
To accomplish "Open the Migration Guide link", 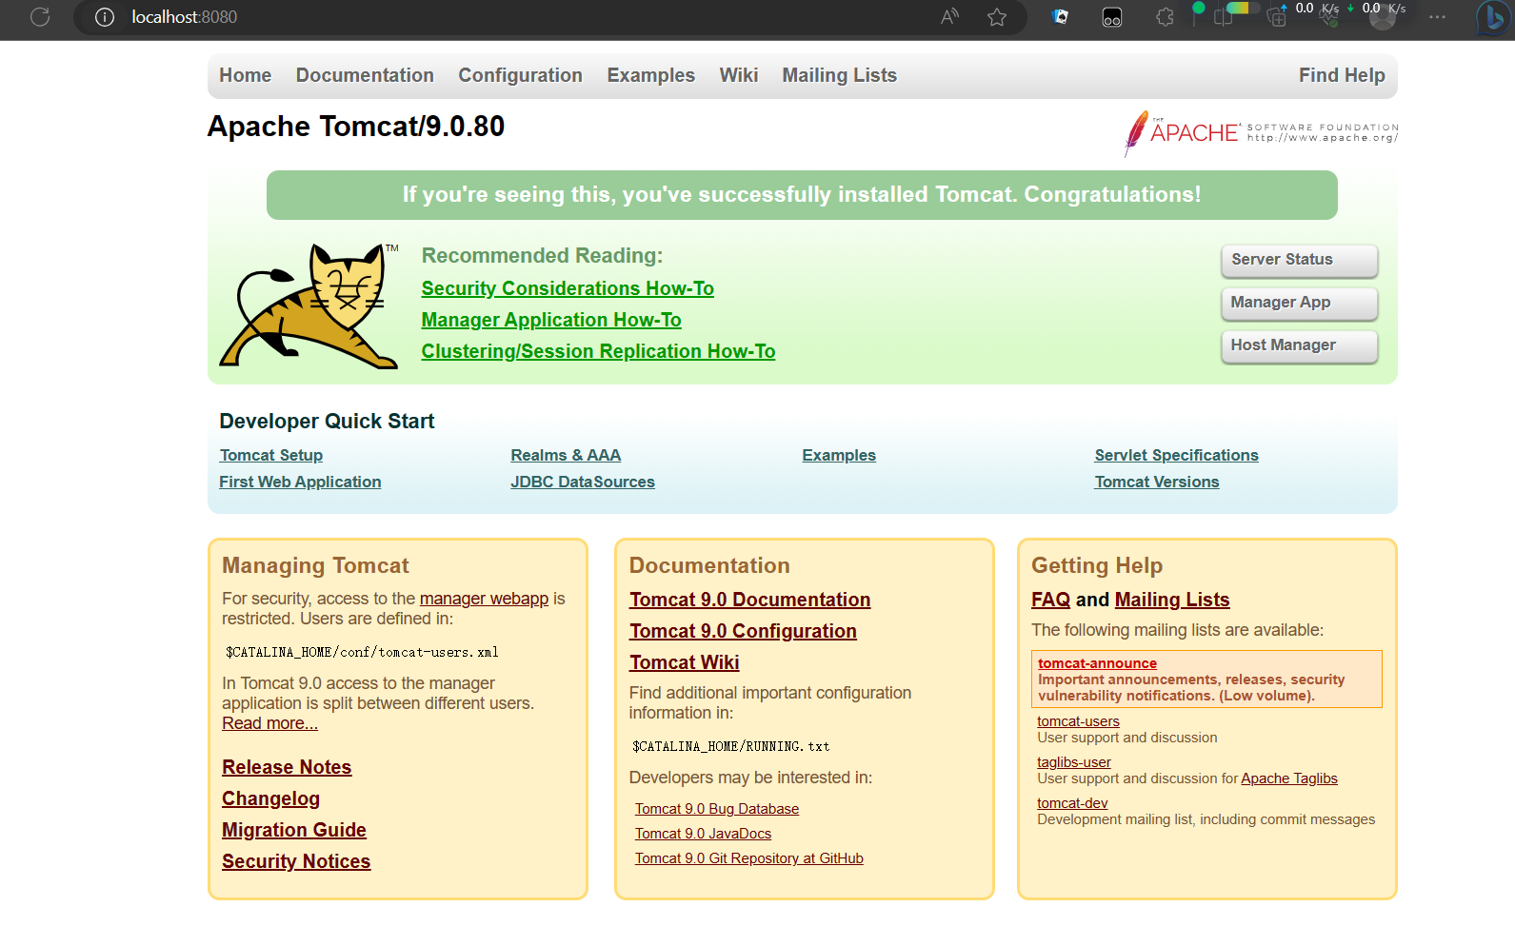I will 294,830.
